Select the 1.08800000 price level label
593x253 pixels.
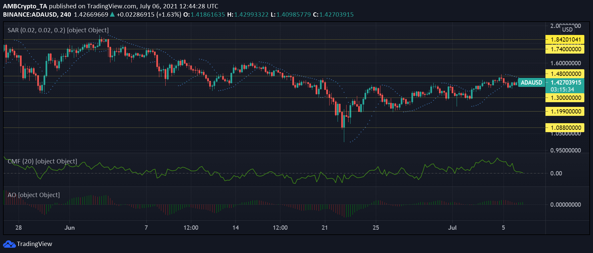565,128
